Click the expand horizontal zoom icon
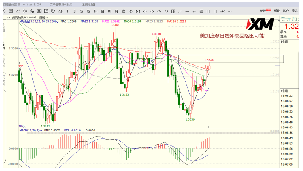The image size is (303, 171). point(131,11)
